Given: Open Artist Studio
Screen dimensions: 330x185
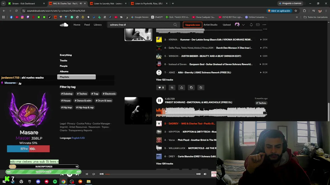Looking at the screenshot, I should [210, 25].
